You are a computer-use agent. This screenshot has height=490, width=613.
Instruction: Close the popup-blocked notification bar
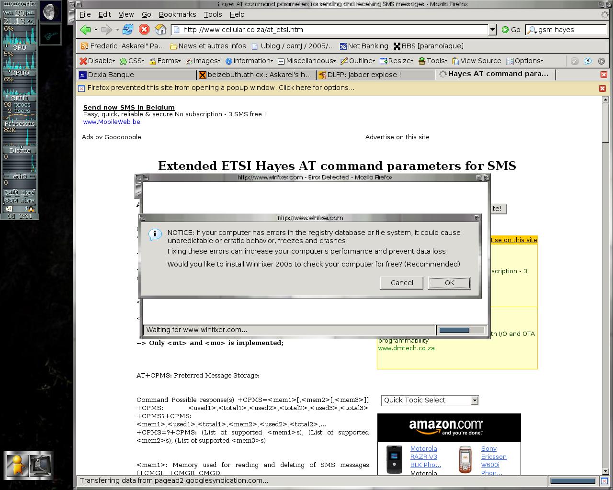602,88
